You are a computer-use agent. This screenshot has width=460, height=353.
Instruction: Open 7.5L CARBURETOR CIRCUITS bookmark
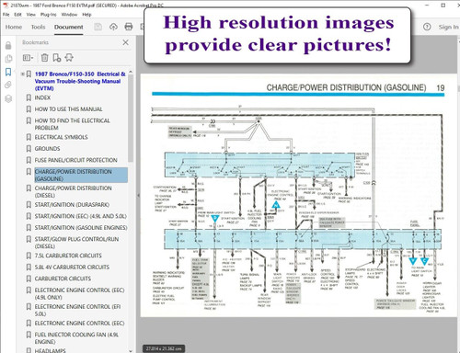pyautogui.click(x=68, y=256)
